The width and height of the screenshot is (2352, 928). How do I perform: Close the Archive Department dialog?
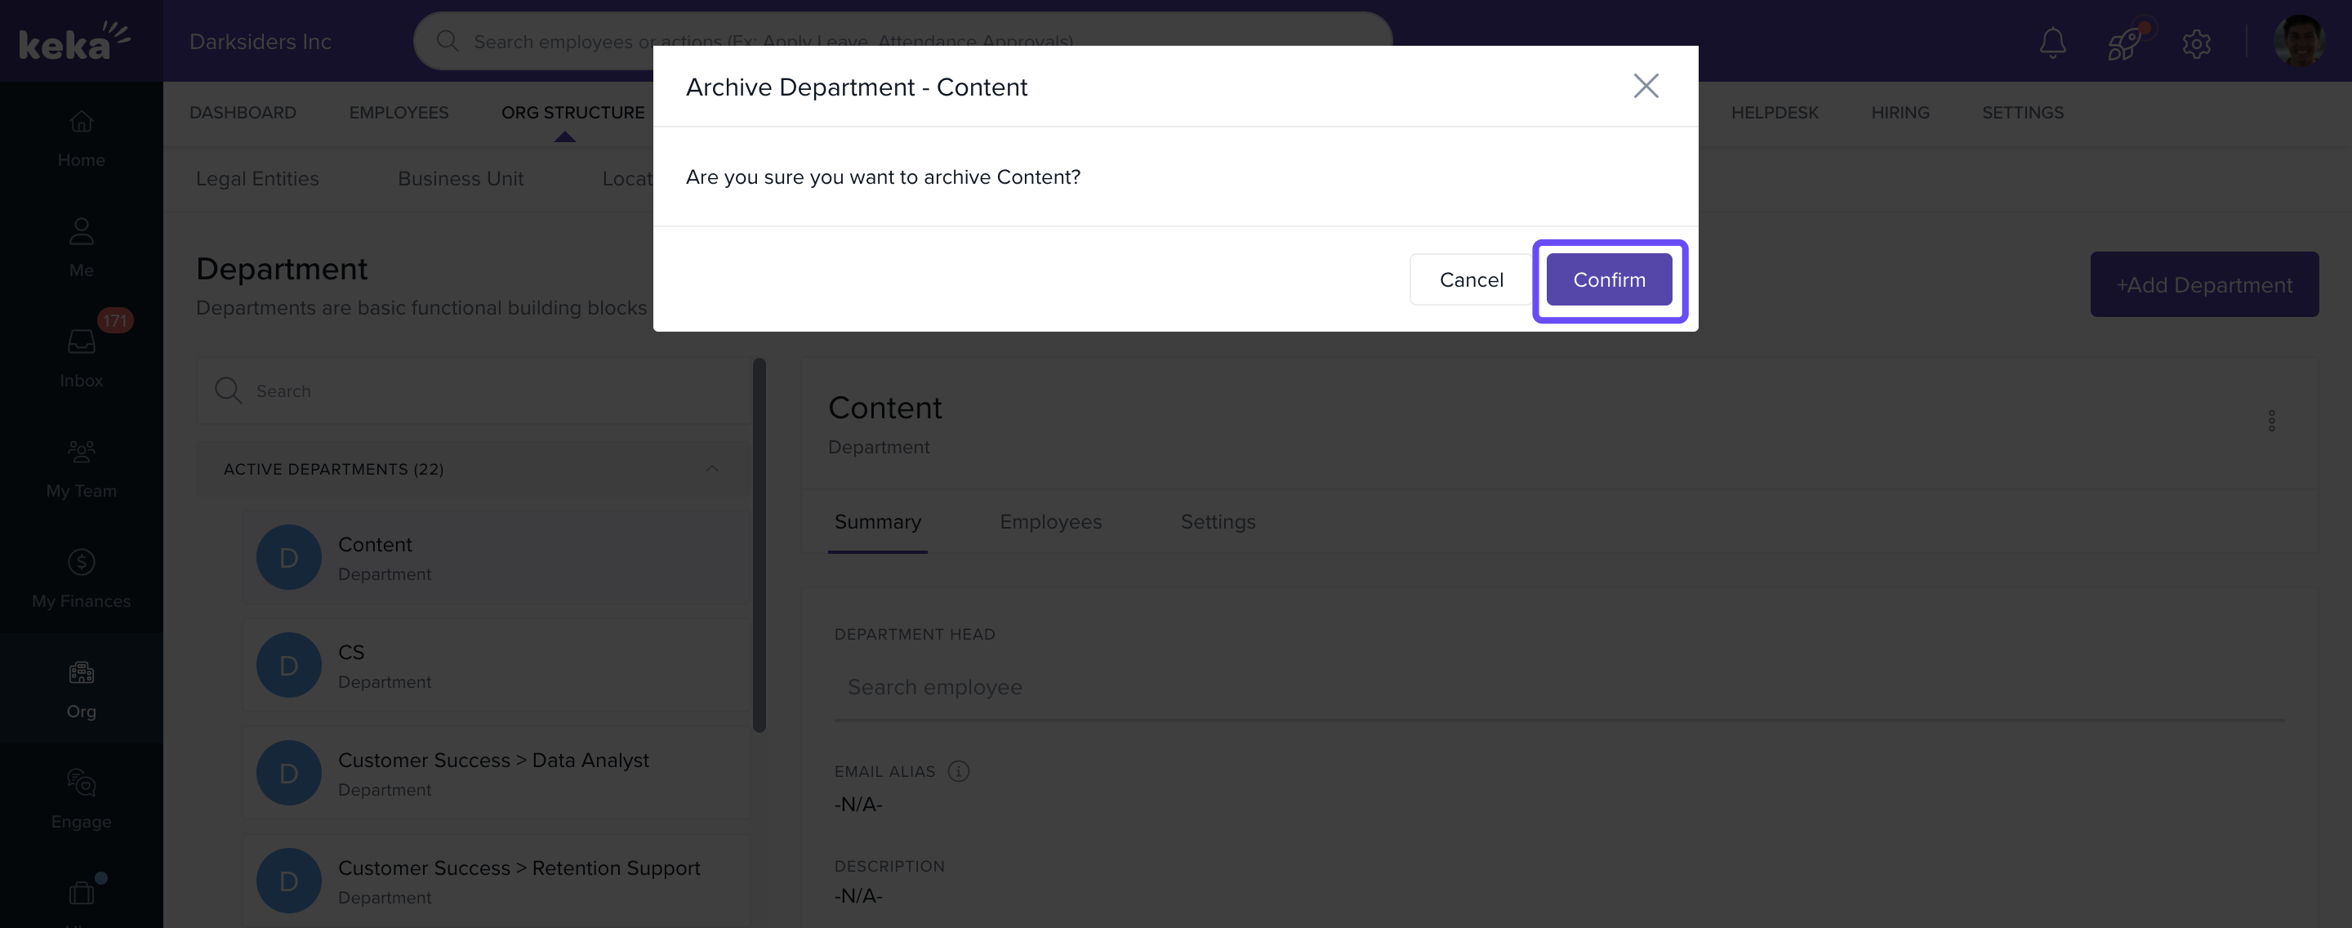pyautogui.click(x=1646, y=86)
